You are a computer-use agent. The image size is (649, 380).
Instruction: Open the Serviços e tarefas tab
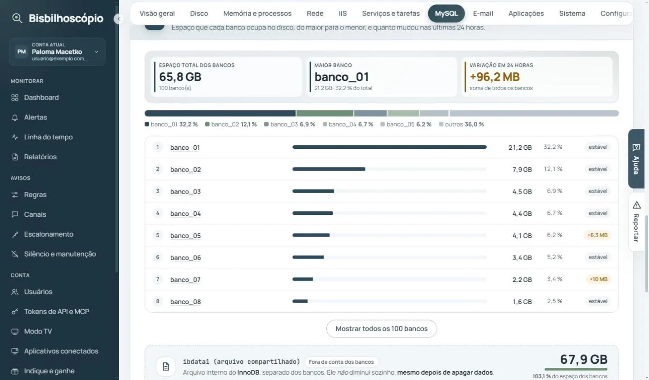[x=391, y=14]
